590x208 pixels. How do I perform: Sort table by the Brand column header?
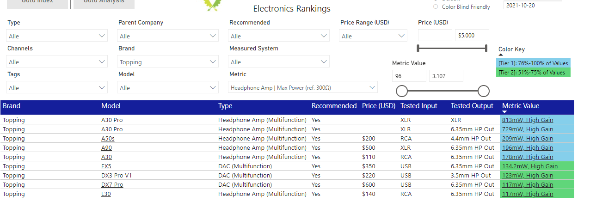click(12, 106)
